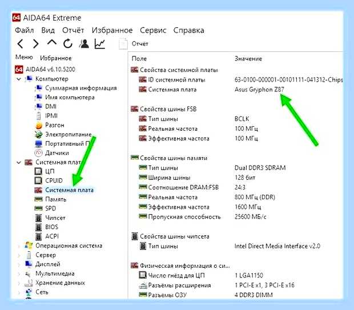Image resolution: width=354 pixels, height=310 pixels.
Task: Open the Избранное menu in the menu bar
Action: [x=112, y=30]
